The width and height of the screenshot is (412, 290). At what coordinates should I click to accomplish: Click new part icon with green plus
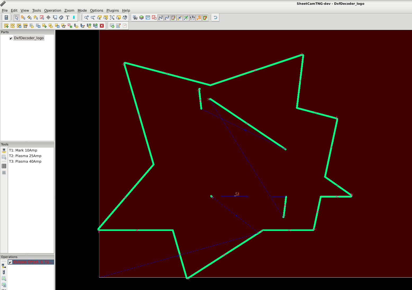(45, 25)
